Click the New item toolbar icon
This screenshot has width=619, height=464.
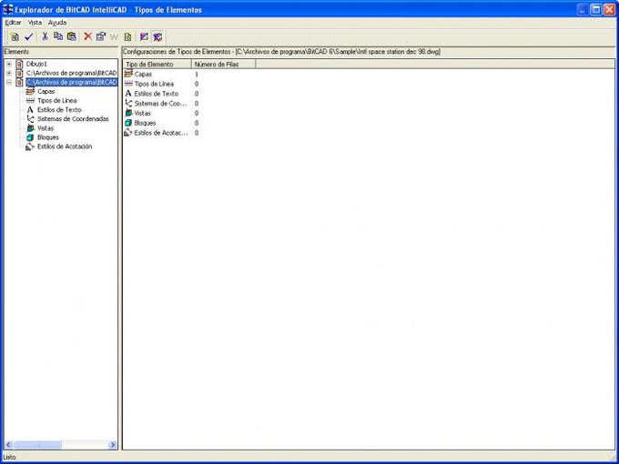pos(15,37)
